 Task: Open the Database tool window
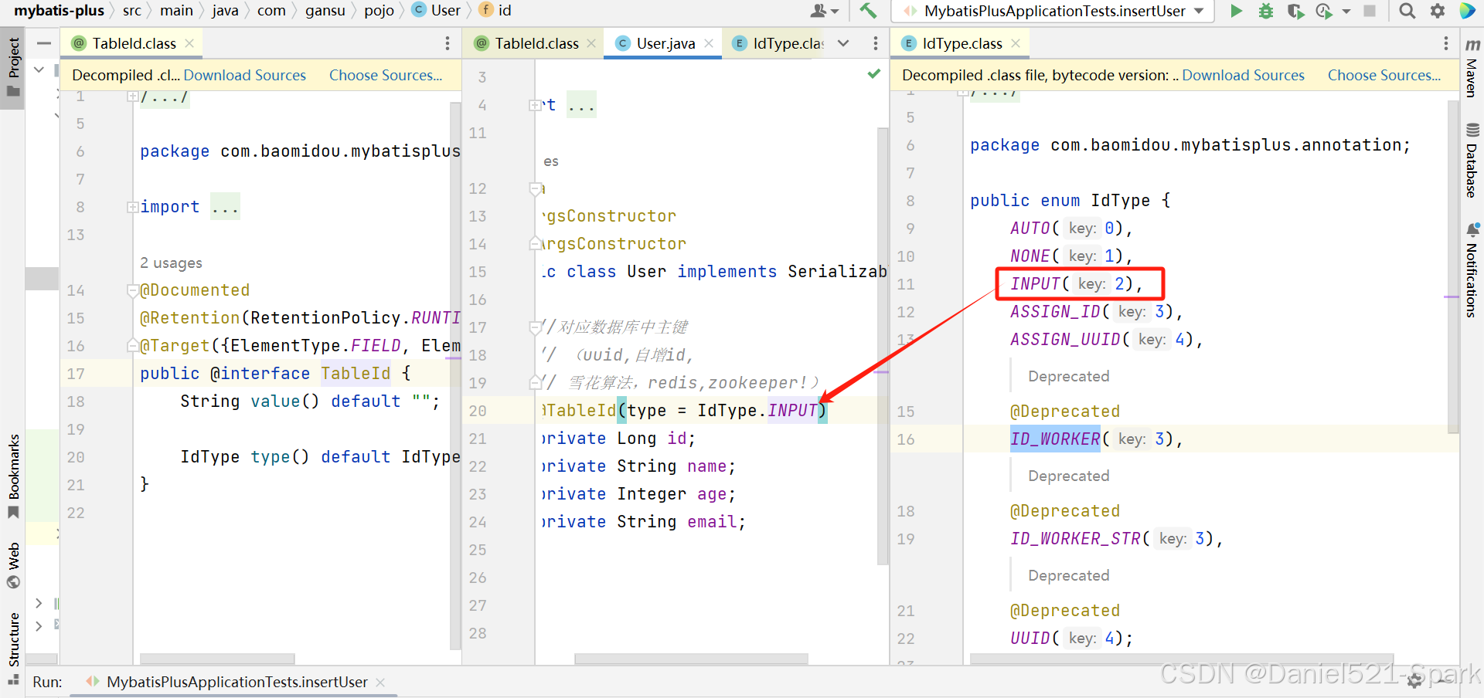pos(1472,161)
